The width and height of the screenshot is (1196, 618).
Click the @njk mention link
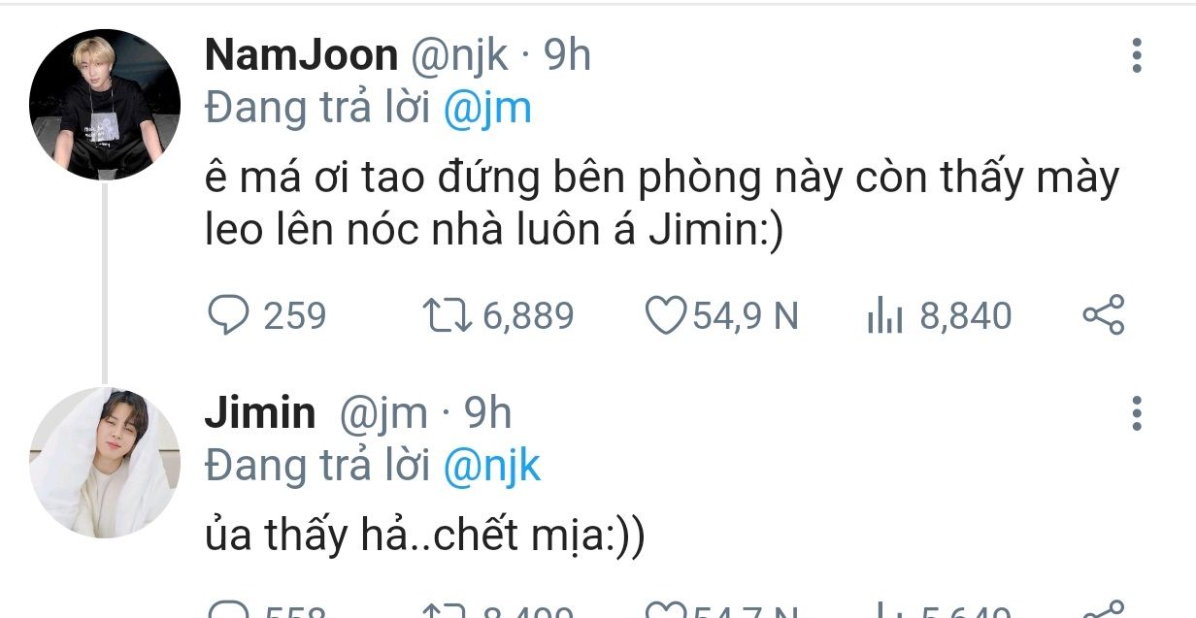491,467
